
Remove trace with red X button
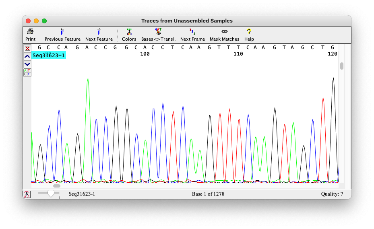[x=27, y=48]
